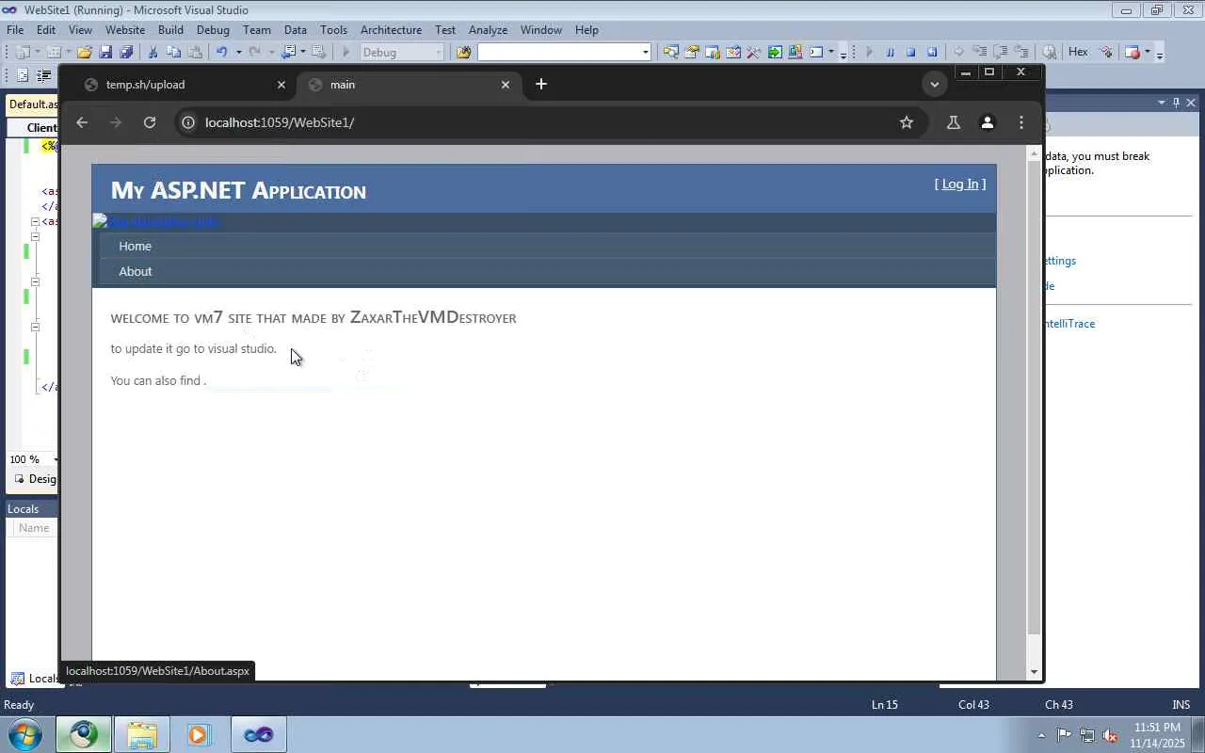Open the browser labs flask icon
This screenshot has height=753, width=1205.
click(x=953, y=122)
